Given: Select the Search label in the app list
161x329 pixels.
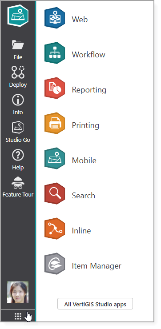Looking at the screenshot, I should [x=83, y=196].
